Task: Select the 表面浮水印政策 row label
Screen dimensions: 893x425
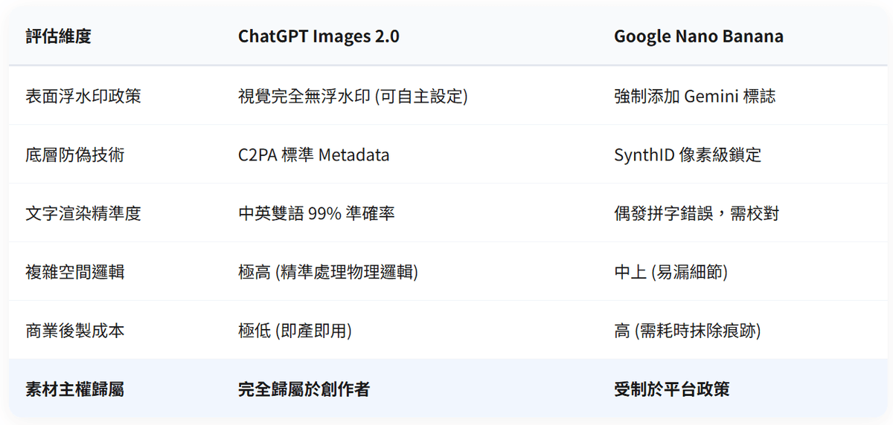Action: pos(83,96)
